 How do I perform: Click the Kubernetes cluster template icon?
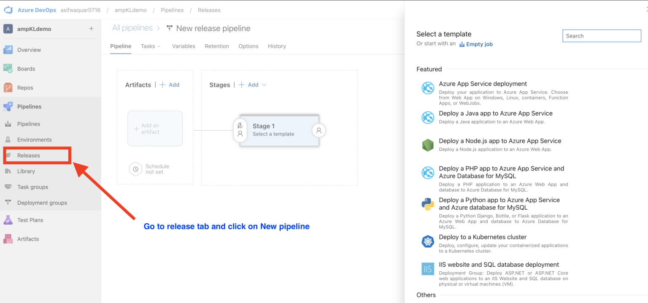tap(428, 241)
